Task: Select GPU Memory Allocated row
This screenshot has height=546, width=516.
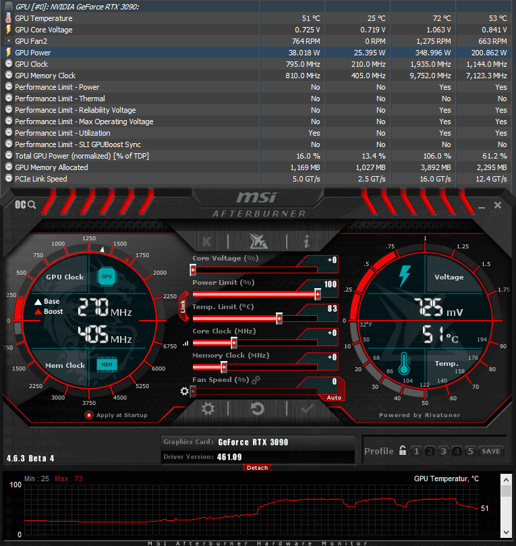Action: pyautogui.click(x=258, y=167)
